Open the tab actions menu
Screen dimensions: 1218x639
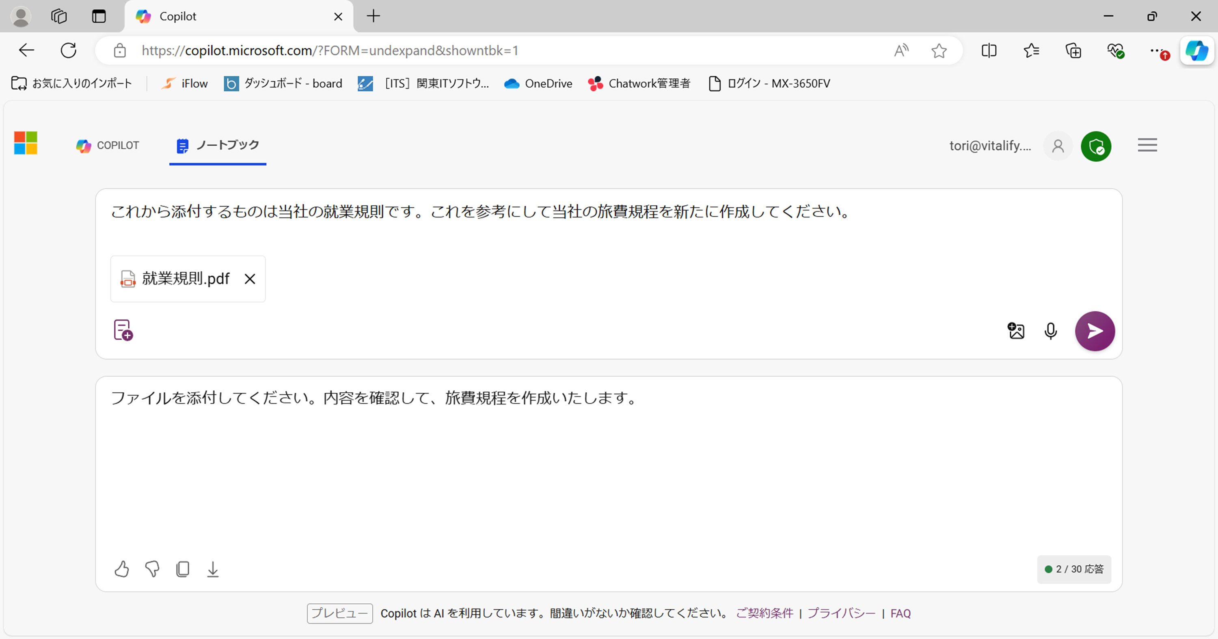(99, 17)
